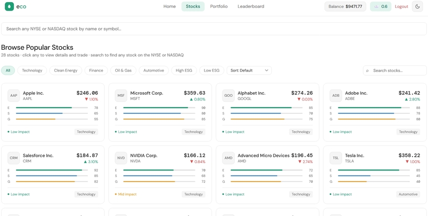
Task: Click the Logout link
Action: click(x=401, y=6)
